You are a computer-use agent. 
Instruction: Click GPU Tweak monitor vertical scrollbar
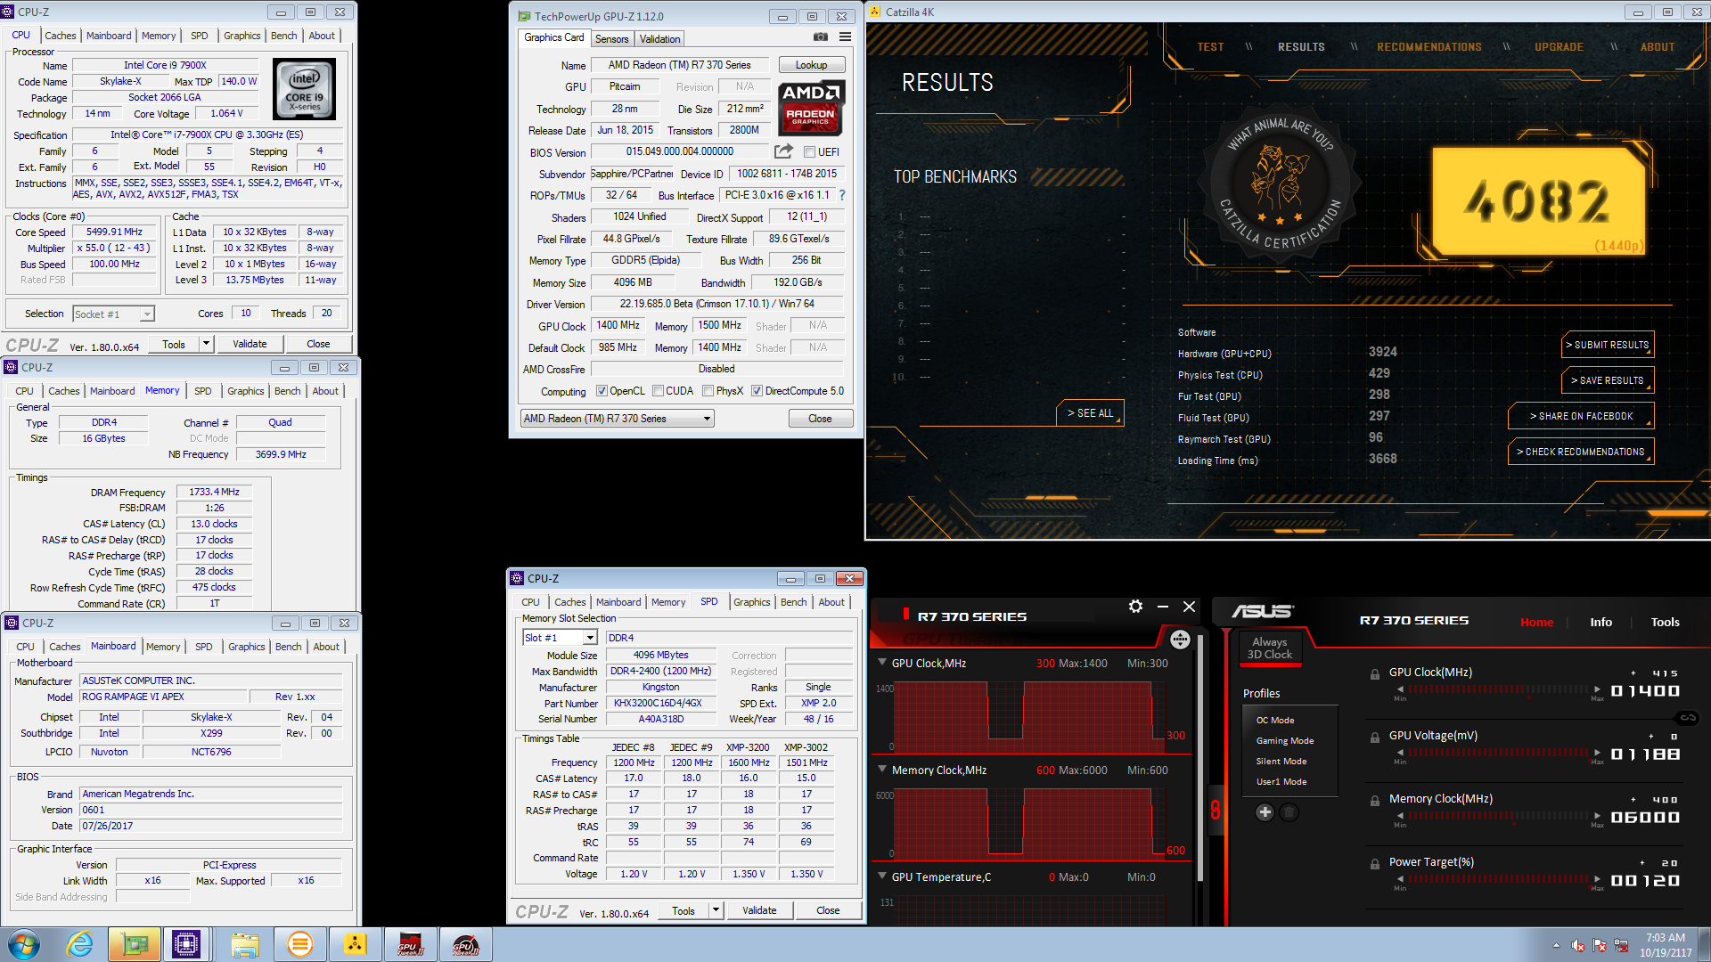coord(1200,757)
